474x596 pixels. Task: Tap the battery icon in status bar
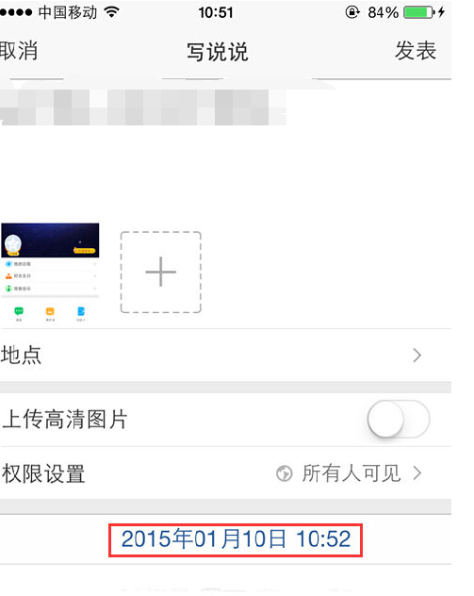click(419, 12)
